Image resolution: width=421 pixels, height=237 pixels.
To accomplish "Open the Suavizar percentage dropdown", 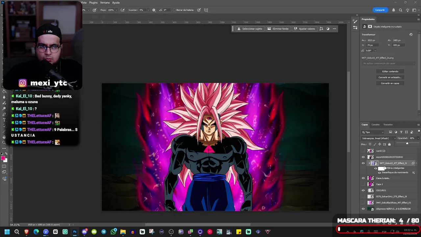I will coord(148,10).
